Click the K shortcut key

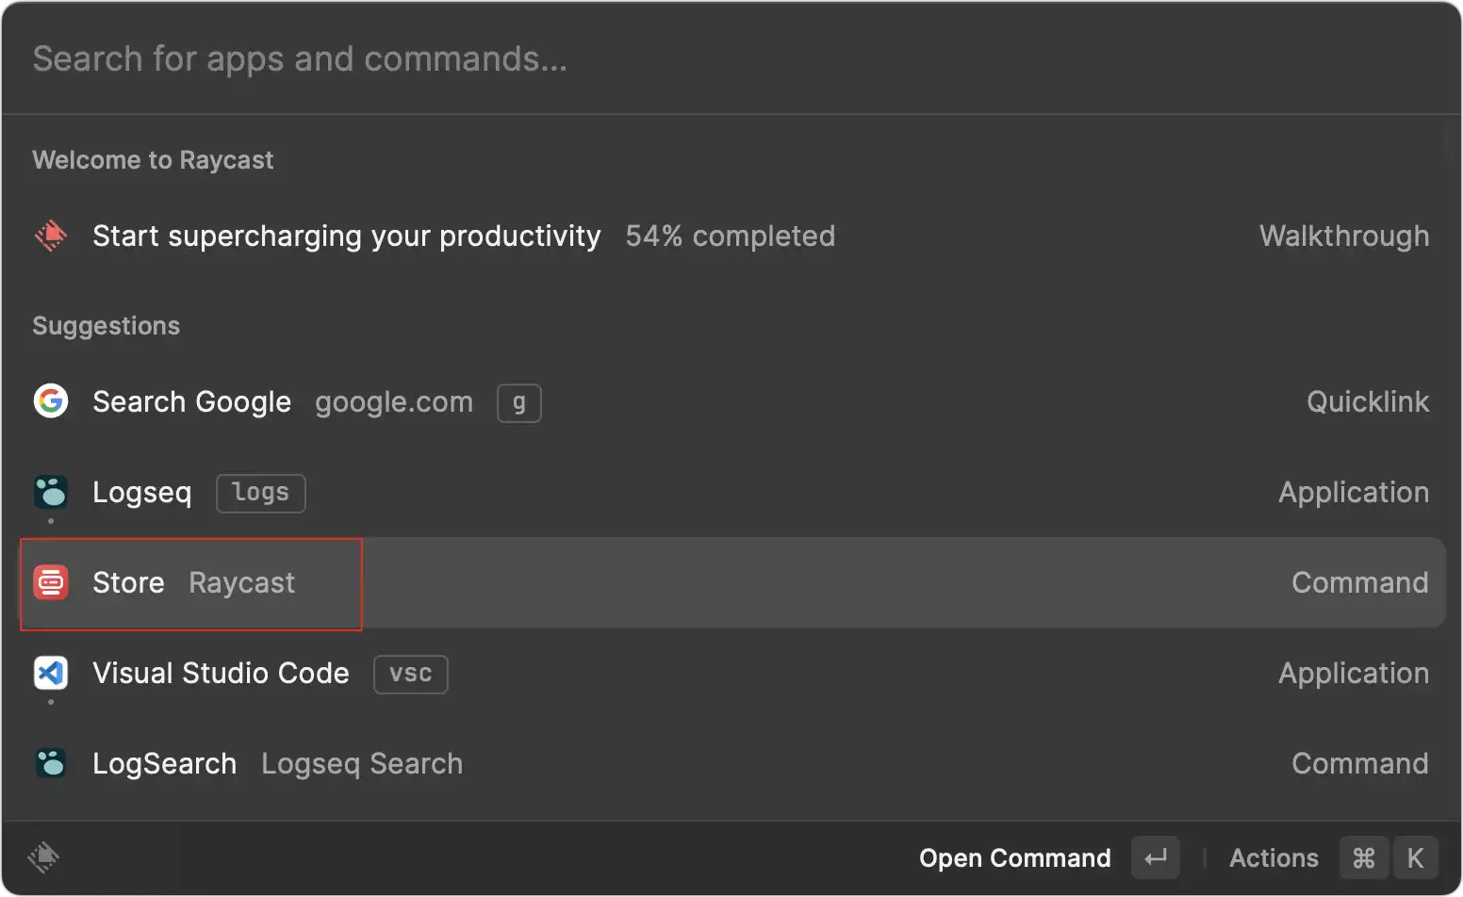(1415, 857)
